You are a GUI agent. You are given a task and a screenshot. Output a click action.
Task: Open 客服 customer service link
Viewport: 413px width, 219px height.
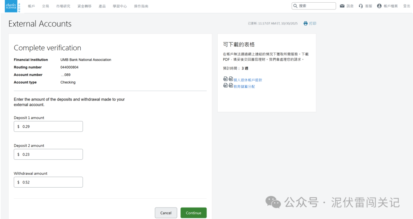[369, 6]
